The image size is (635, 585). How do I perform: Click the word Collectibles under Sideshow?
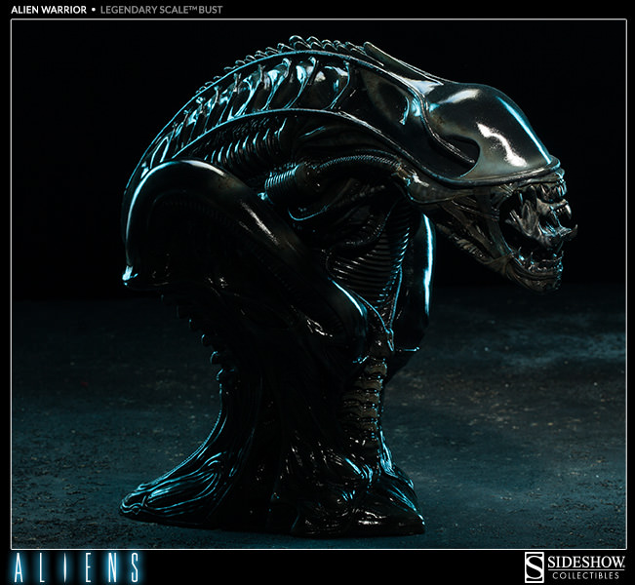tap(587, 574)
